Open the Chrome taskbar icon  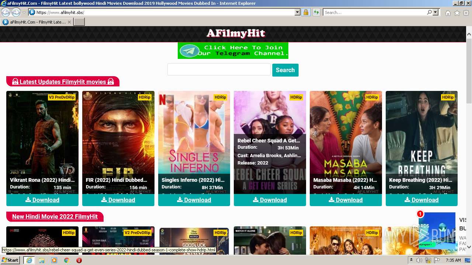point(66,260)
